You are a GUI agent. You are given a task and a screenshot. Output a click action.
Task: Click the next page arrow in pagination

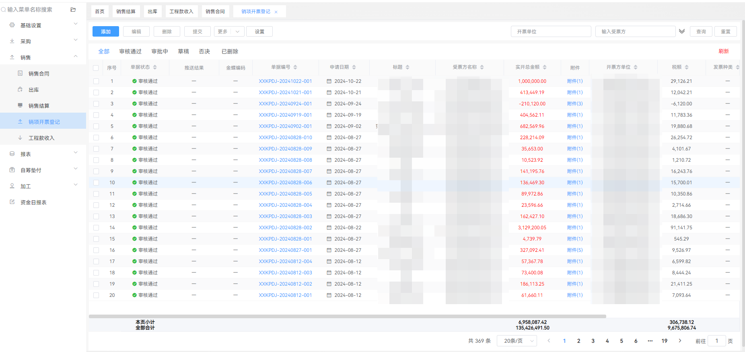pyautogui.click(x=680, y=341)
